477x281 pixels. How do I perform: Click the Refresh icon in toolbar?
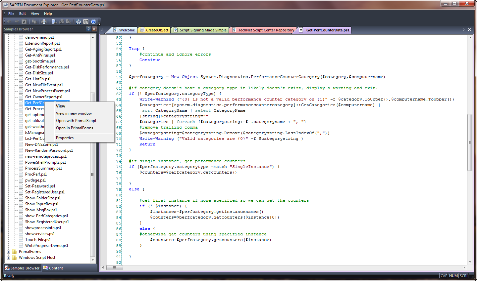click(24, 22)
